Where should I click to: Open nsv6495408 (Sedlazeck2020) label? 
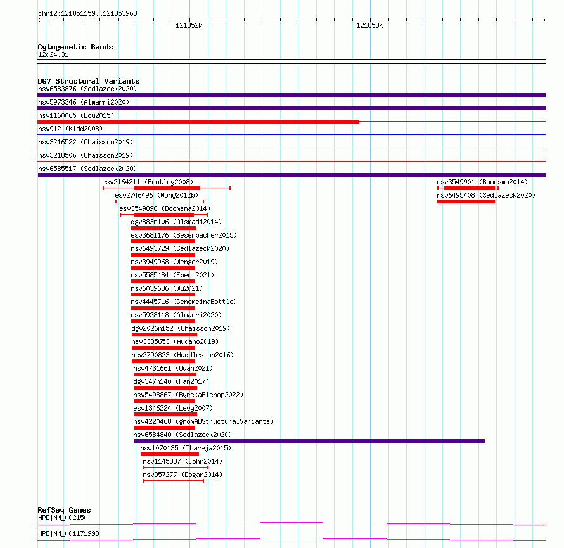click(486, 195)
